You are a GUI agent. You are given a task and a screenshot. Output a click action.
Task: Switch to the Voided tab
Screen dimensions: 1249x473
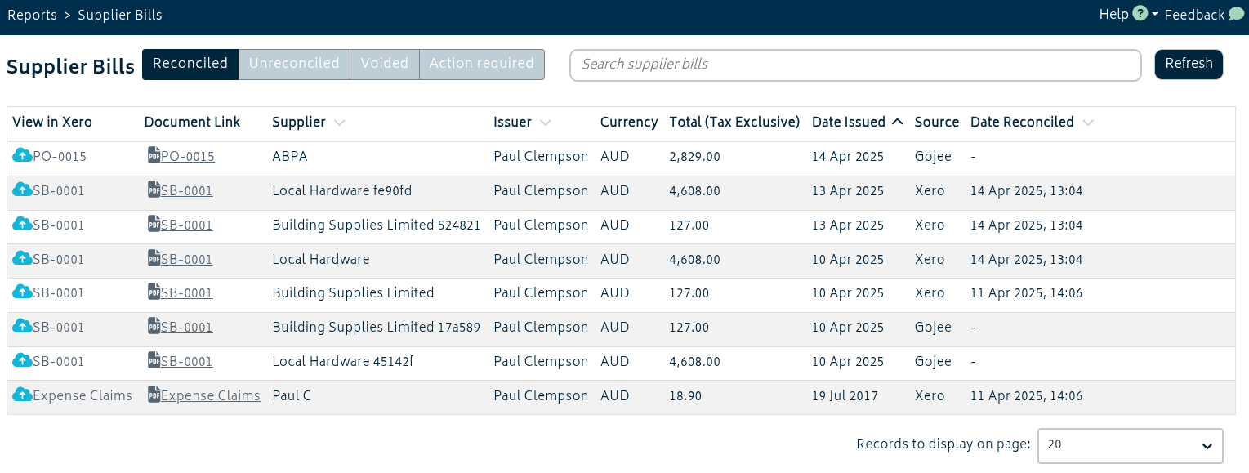point(385,65)
